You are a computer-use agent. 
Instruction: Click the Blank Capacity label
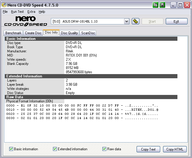point(18,64)
